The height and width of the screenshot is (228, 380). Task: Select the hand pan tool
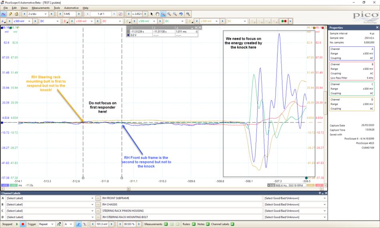(x=157, y=14)
